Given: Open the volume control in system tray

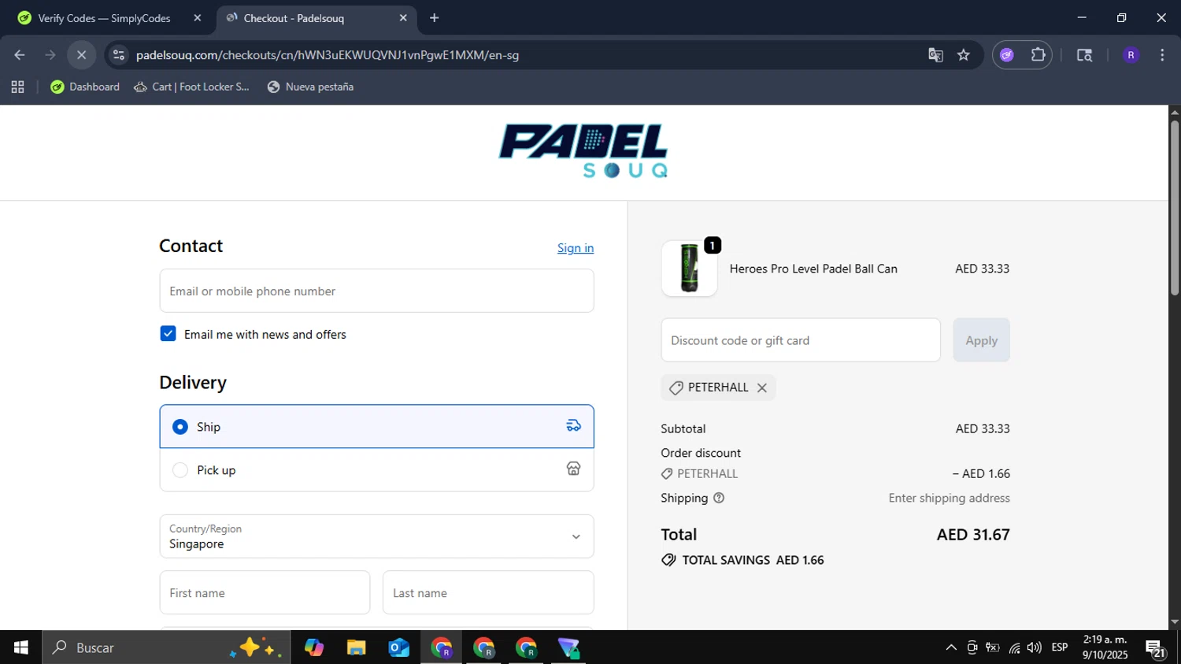Looking at the screenshot, I should [x=1035, y=647].
